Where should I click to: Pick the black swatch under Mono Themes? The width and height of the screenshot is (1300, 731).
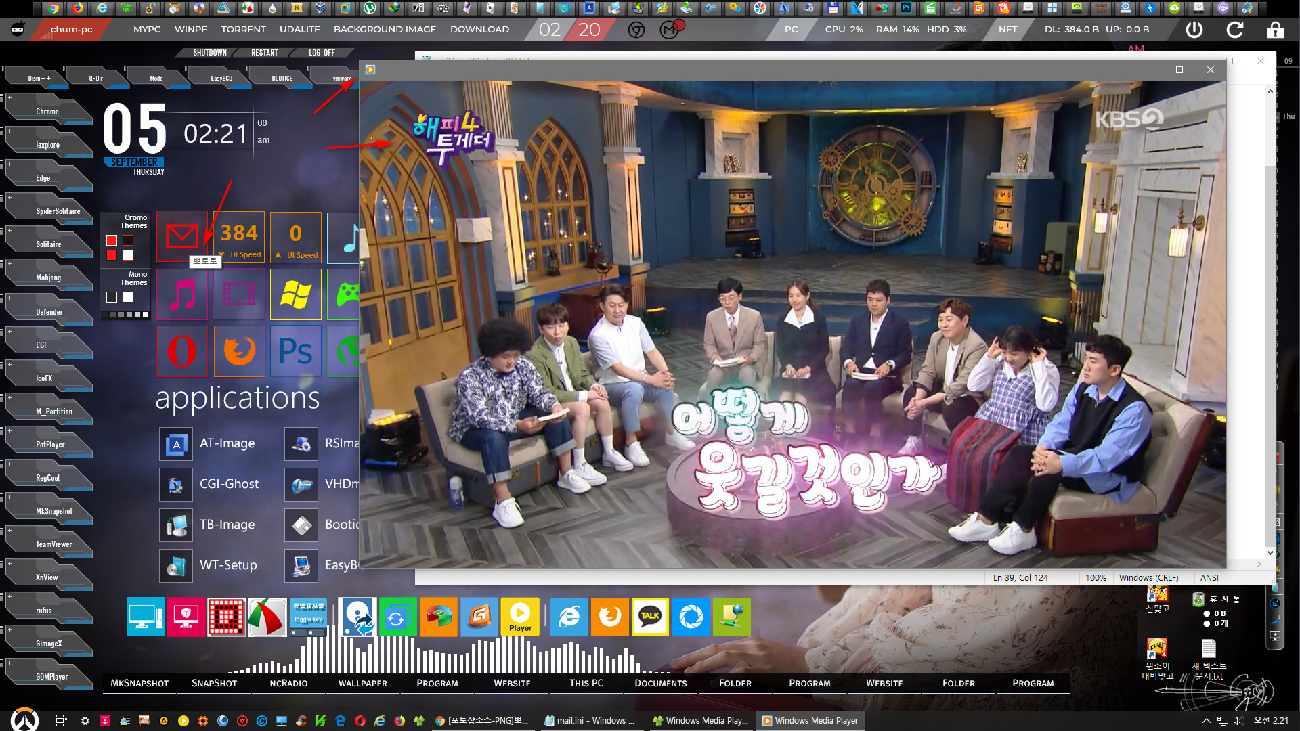click(112, 297)
